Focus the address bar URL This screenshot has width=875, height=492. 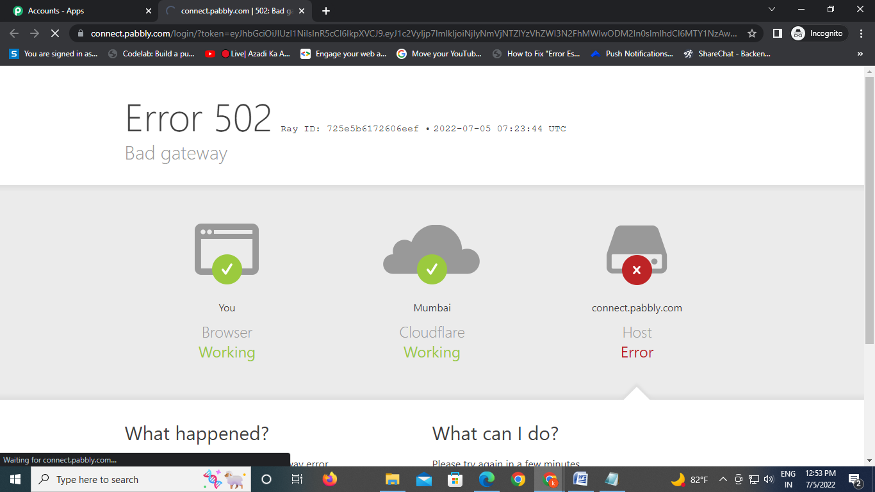click(414, 33)
